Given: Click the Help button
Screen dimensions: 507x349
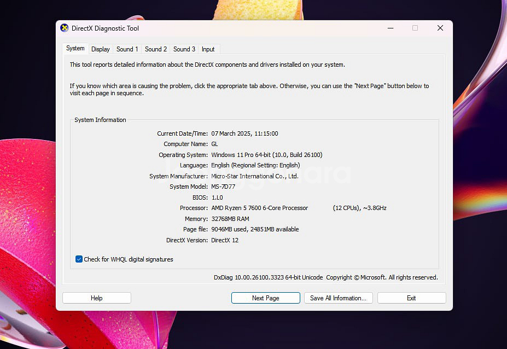Looking at the screenshot, I should pos(96,298).
